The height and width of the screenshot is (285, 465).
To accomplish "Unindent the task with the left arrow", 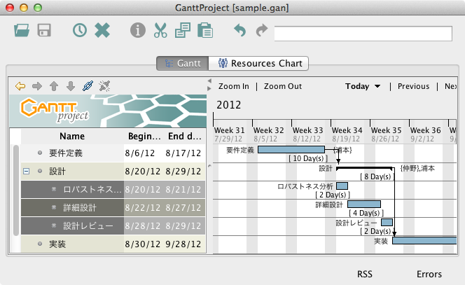I will coord(20,86).
